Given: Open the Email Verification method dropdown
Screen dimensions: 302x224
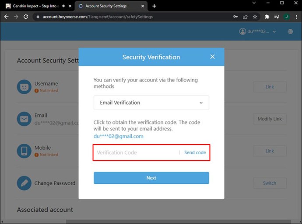Looking at the screenshot, I should (151, 103).
